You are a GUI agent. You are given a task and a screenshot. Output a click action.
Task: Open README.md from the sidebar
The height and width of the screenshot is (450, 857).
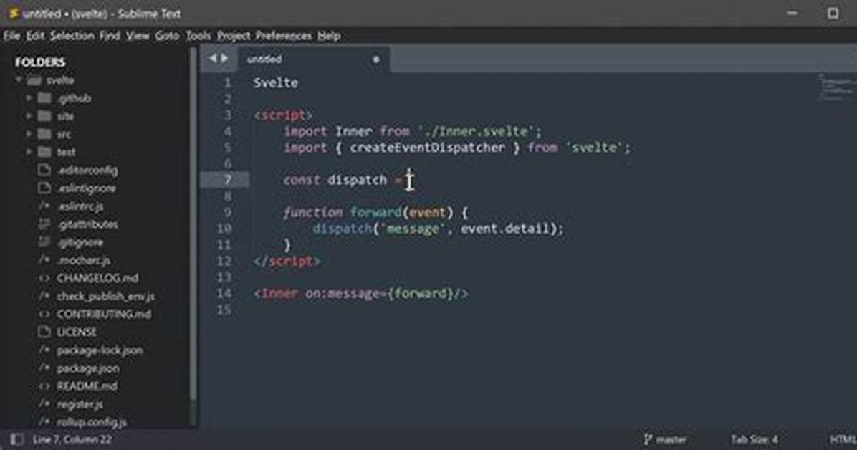pyautogui.click(x=87, y=386)
